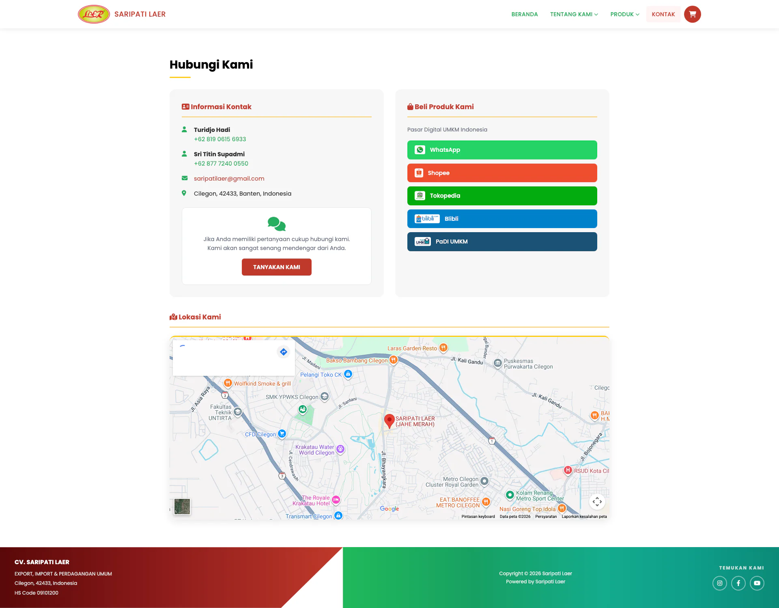The width and height of the screenshot is (779, 608).
Task: Click the map directions icon
Action: tap(284, 352)
